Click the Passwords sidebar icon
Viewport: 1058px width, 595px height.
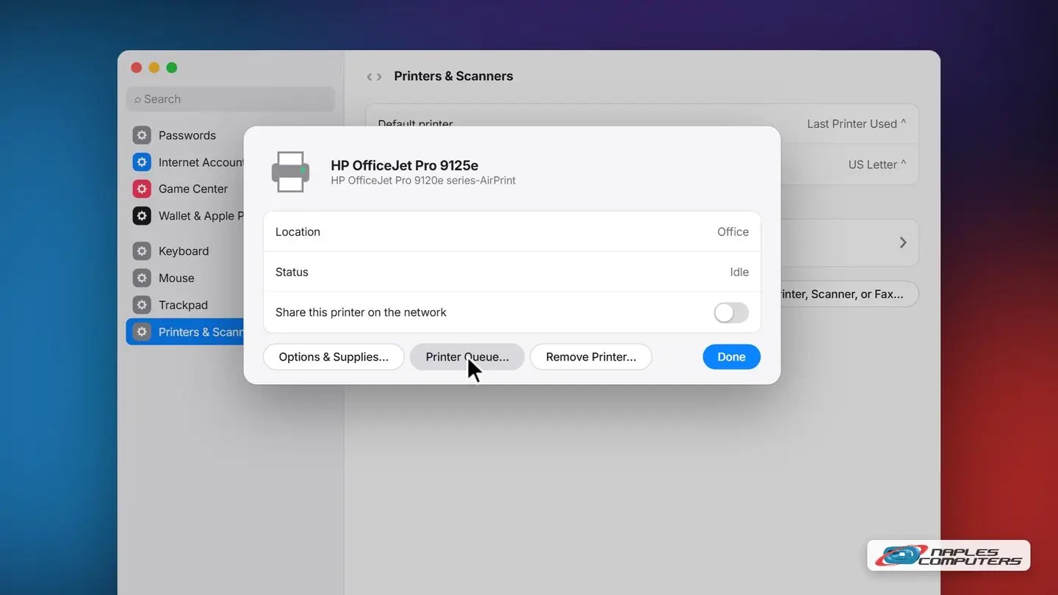(142, 135)
